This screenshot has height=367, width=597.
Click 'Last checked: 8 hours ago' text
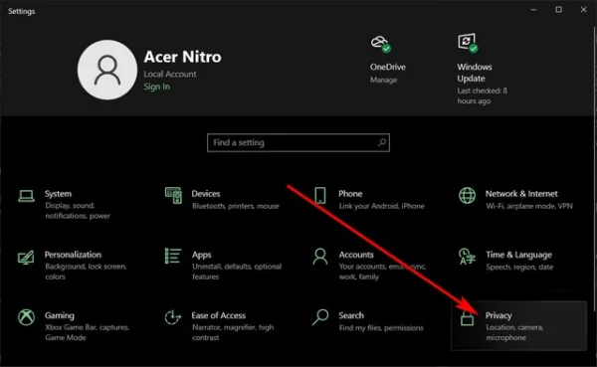[482, 95]
